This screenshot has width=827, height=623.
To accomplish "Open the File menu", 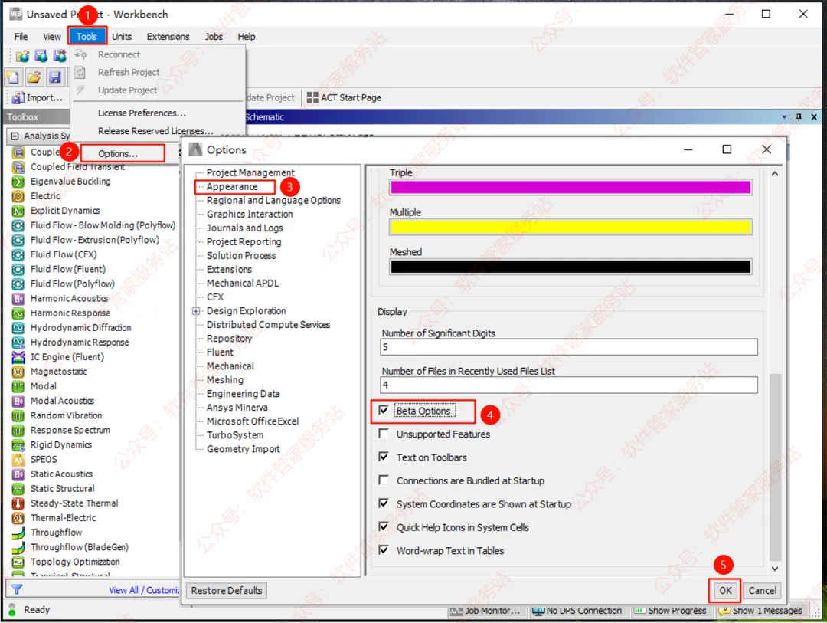I will pyautogui.click(x=21, y=37).
